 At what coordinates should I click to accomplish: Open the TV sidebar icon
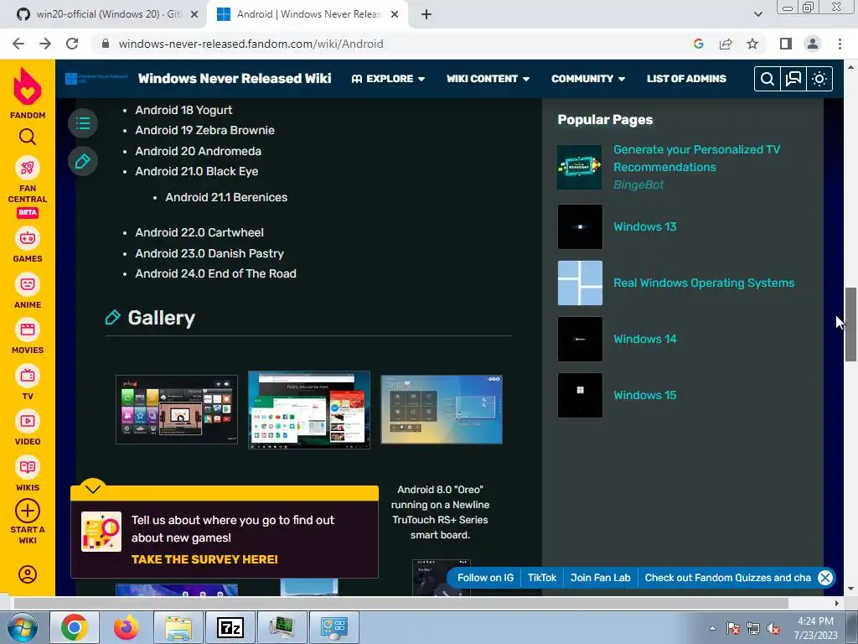coord(28,376)
